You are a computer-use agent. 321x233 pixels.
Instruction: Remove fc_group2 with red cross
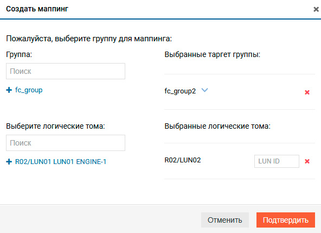click(x=307, y=92)
